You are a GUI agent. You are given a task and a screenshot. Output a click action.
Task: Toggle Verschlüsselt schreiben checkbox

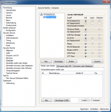[x=93, y=26]
